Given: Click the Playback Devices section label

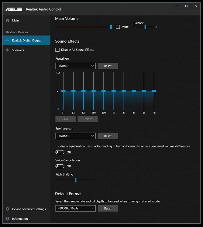Looking at the screenshot, I should (17, 32).
